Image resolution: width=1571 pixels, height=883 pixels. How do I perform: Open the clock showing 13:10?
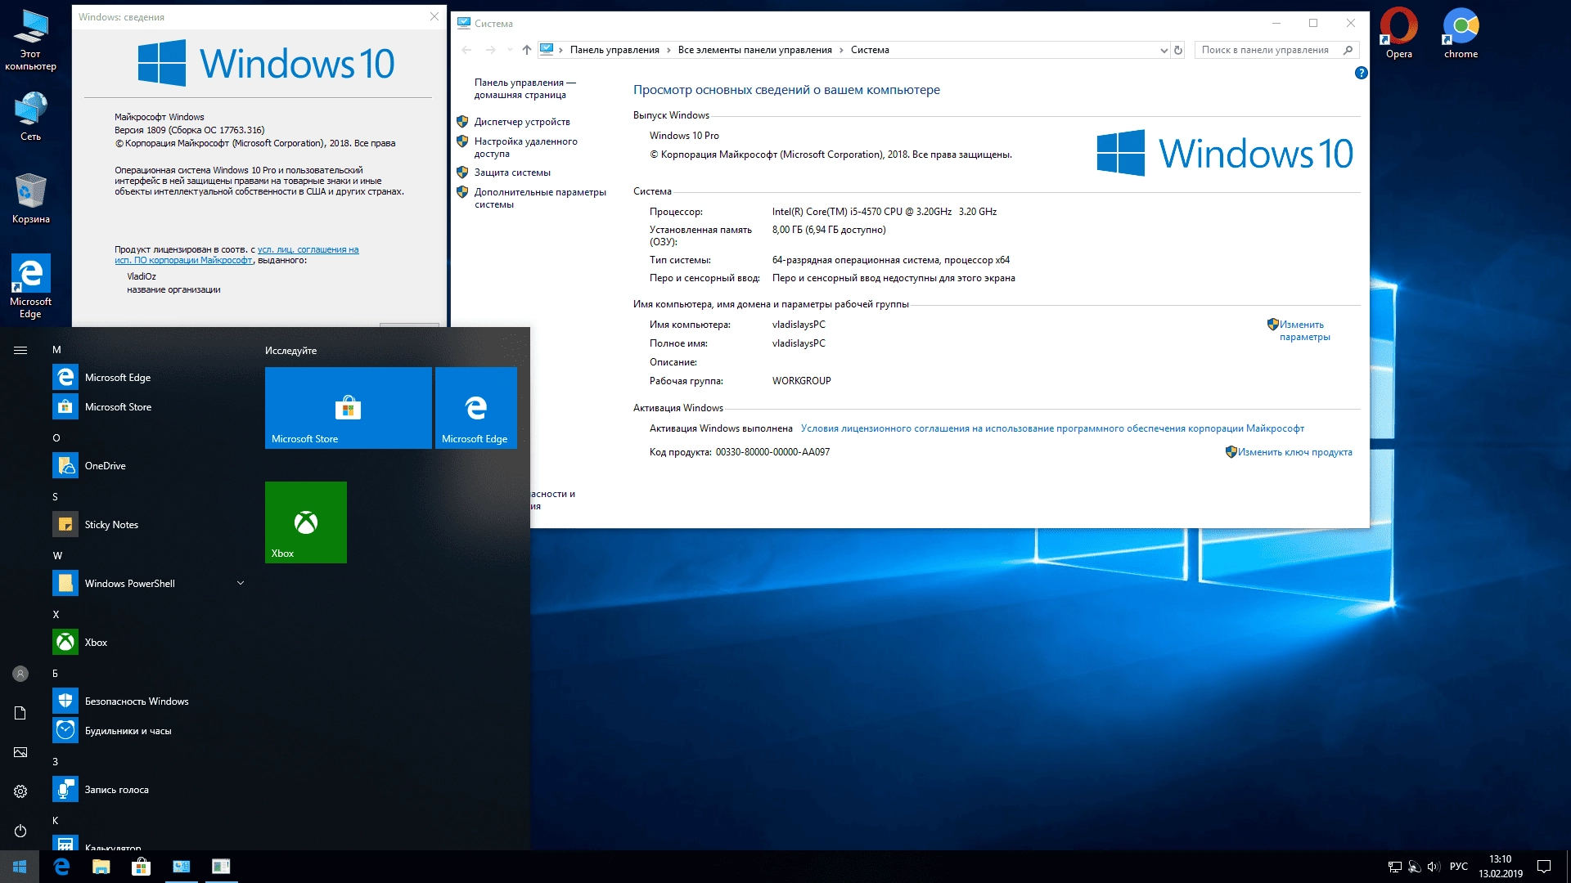click(x=1501, y=867)
